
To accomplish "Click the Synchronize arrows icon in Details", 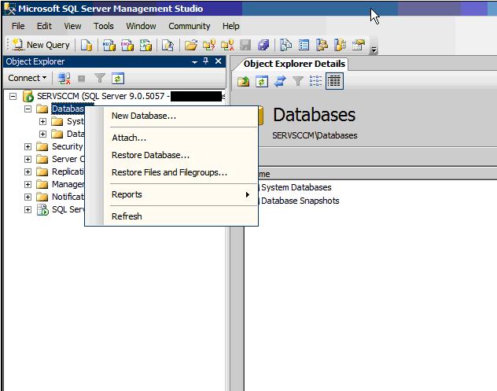I will tap(279, 81).
